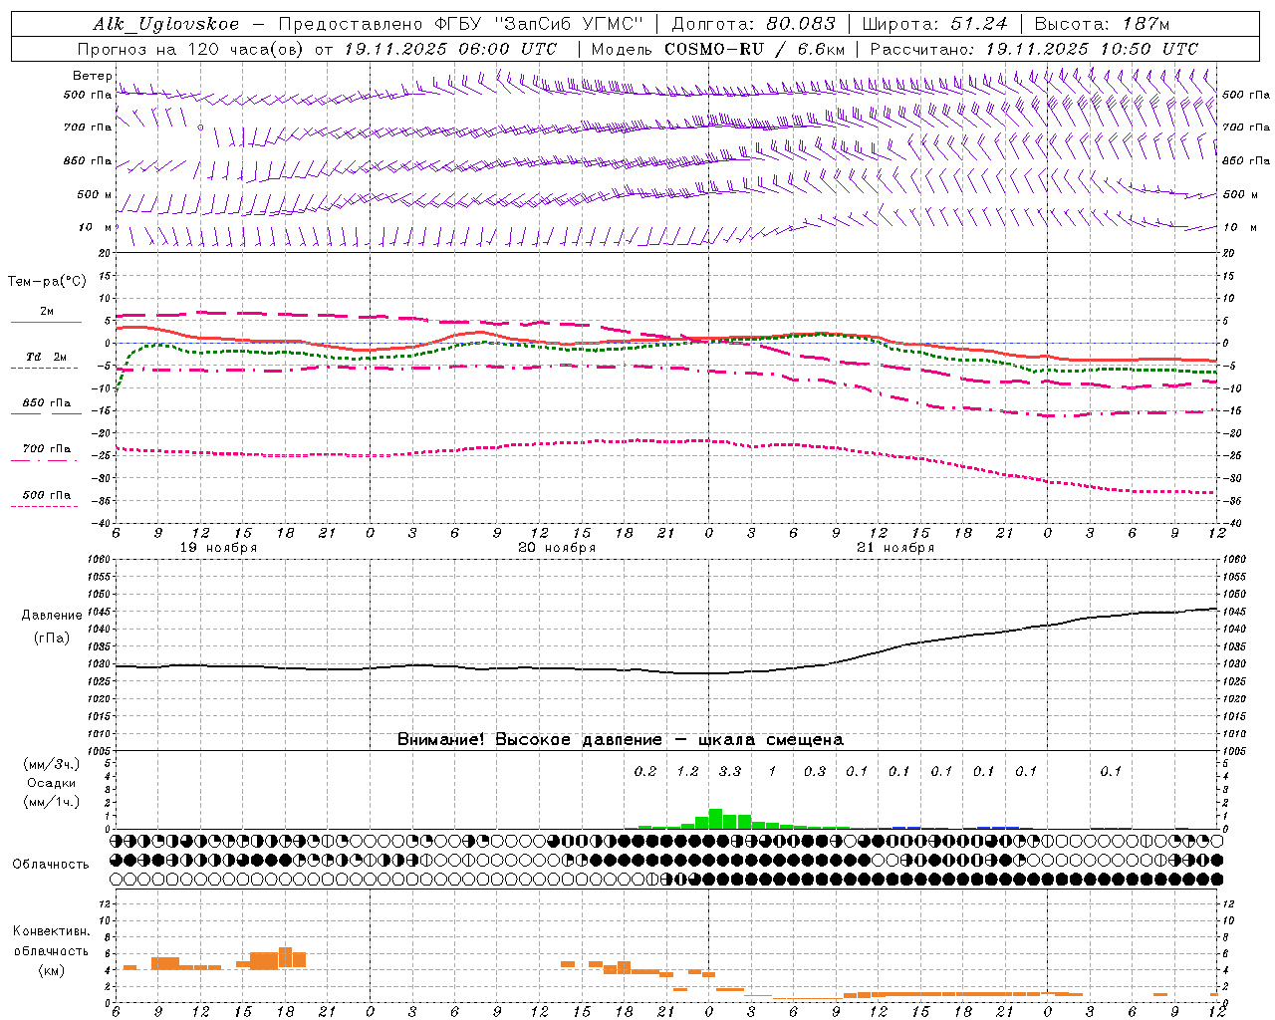The image size is (1275, 1020).
Task: Click the 500 гПа temperature legend entry
Action: (46, 495)
